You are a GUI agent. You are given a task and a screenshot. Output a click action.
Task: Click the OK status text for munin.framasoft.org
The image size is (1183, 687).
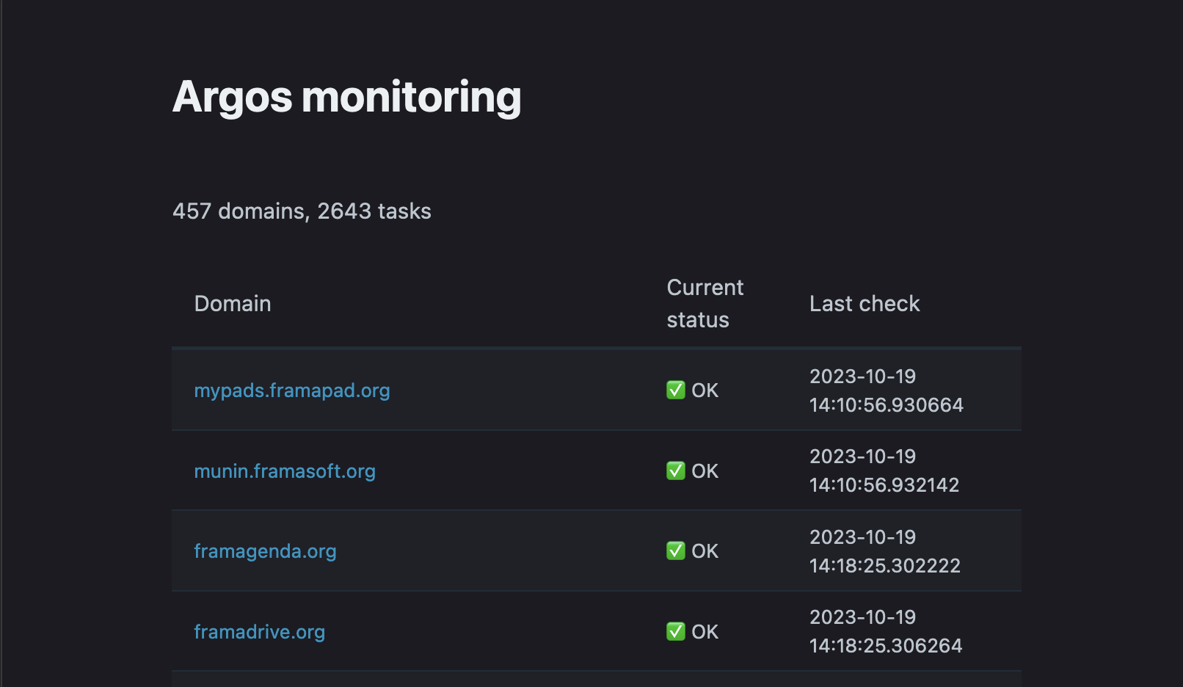pos(705,471)
